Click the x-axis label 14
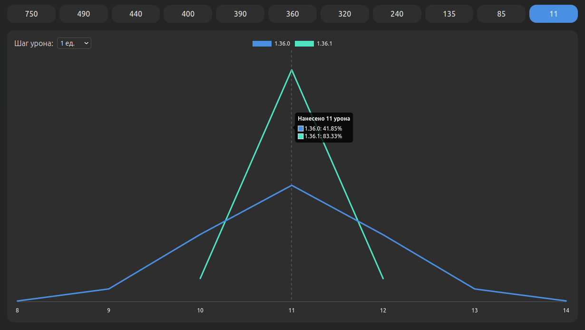Screen dimensions: 585x330 pos(566,311)
